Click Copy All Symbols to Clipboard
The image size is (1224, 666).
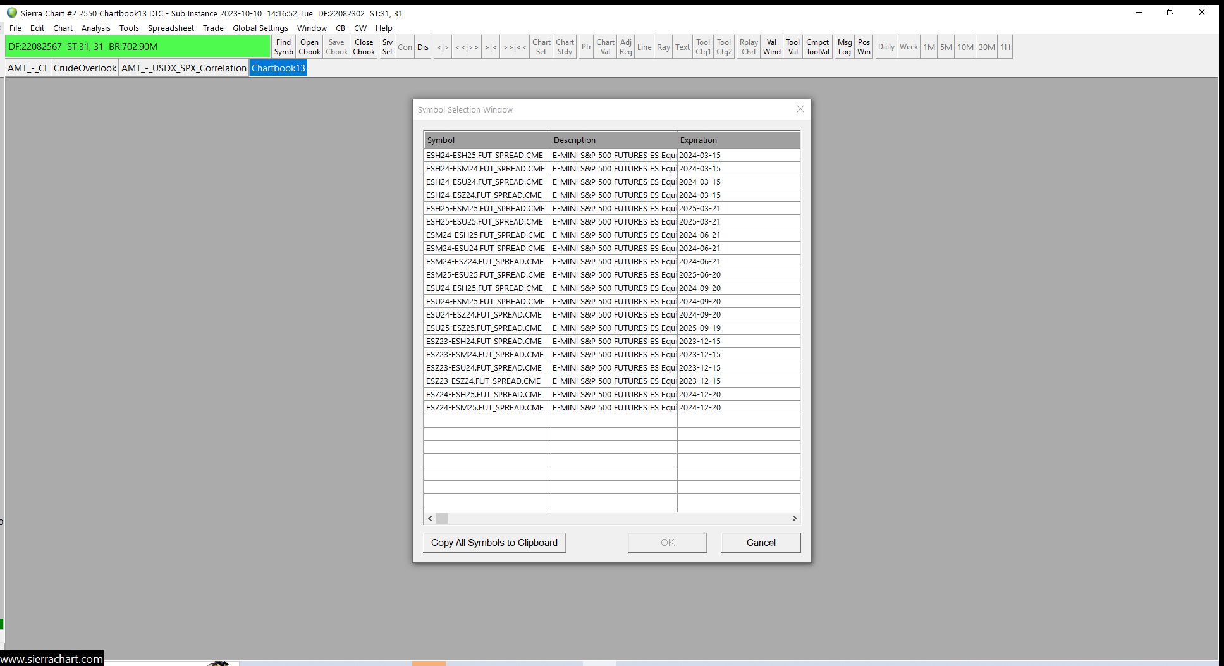click(x=494, y=543)
